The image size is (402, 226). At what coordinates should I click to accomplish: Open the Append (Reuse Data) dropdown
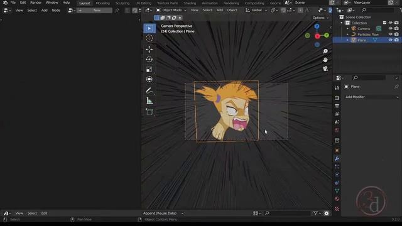(163, 213)
